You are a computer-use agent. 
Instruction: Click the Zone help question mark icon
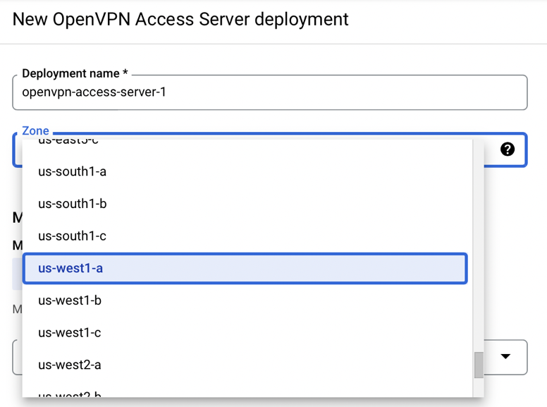click(x=508, y=149)
